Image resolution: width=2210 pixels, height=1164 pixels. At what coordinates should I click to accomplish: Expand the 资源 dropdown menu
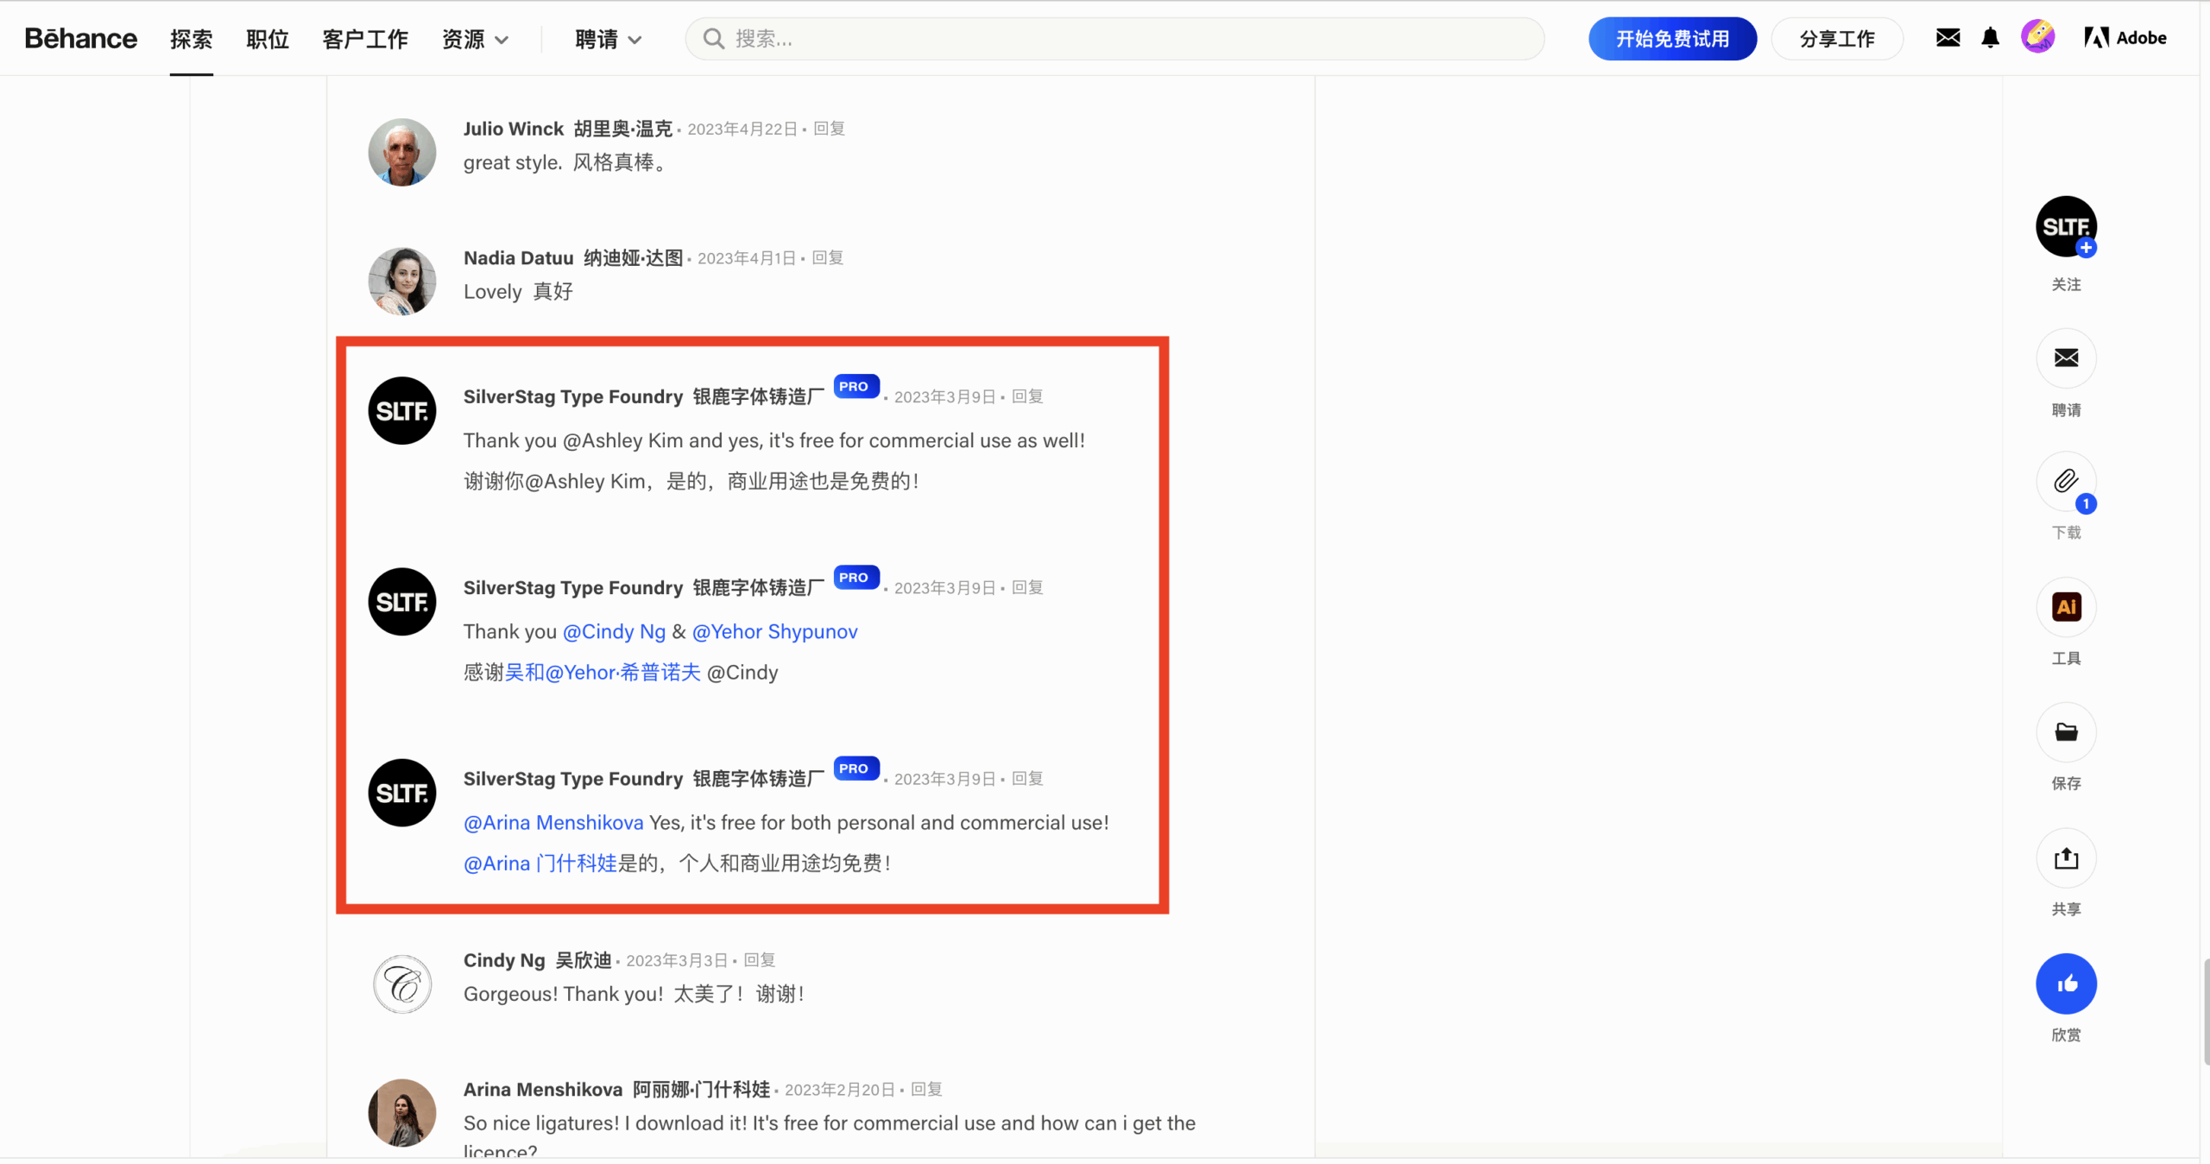475,39
